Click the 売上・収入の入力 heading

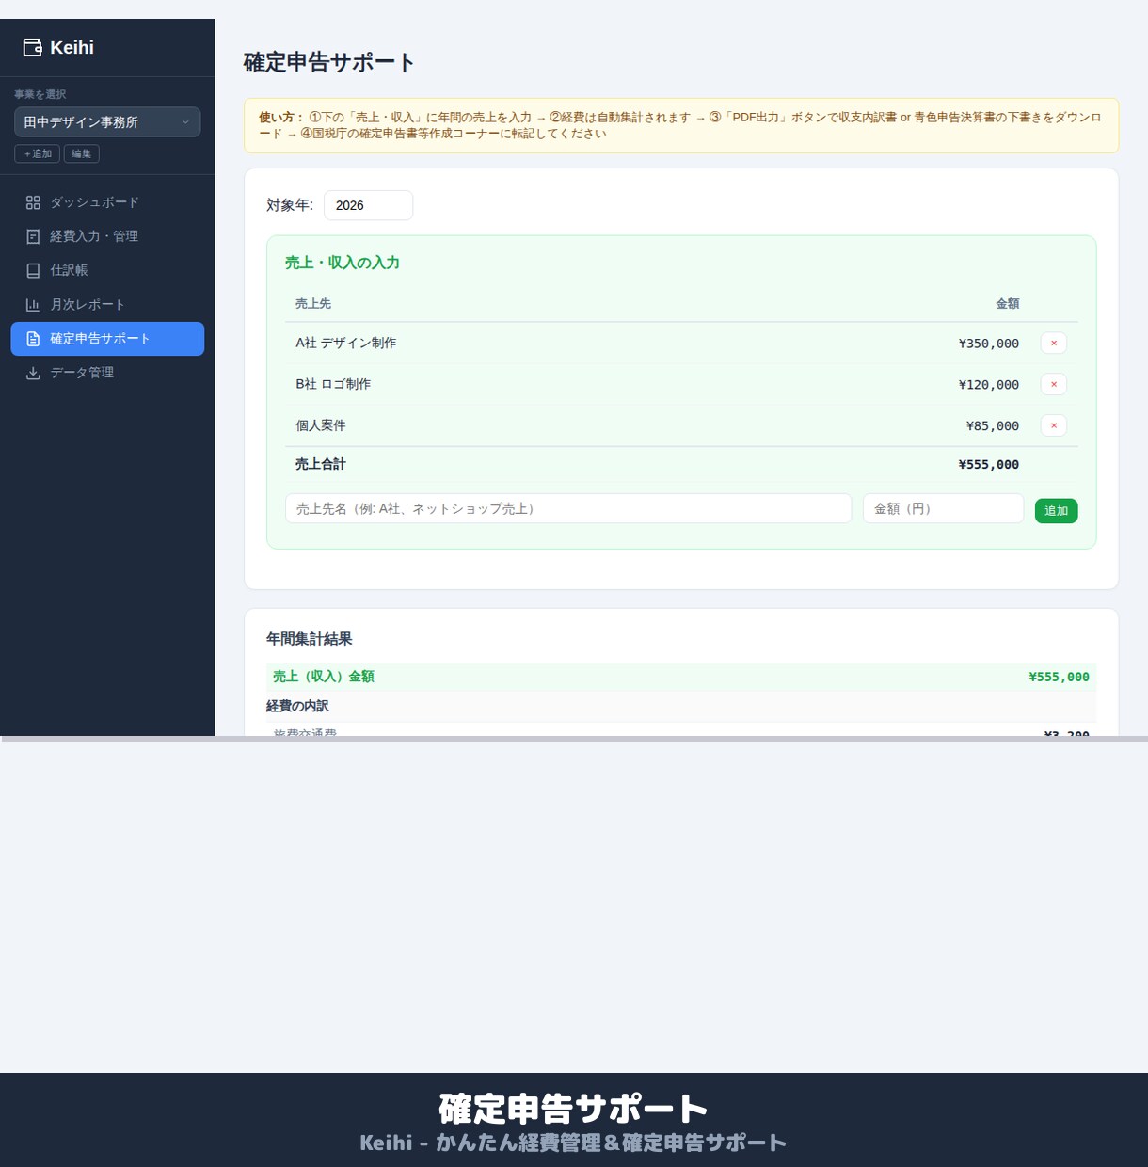coord(343,263)
